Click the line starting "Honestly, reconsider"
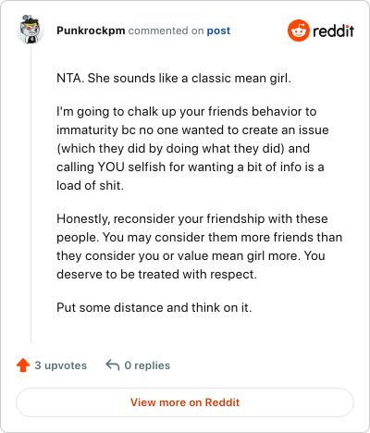 pyautogui.click(x=192, y=219)
